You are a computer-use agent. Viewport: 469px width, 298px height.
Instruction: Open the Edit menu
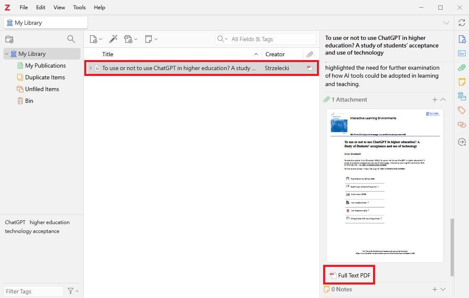(x=41, y=8)
